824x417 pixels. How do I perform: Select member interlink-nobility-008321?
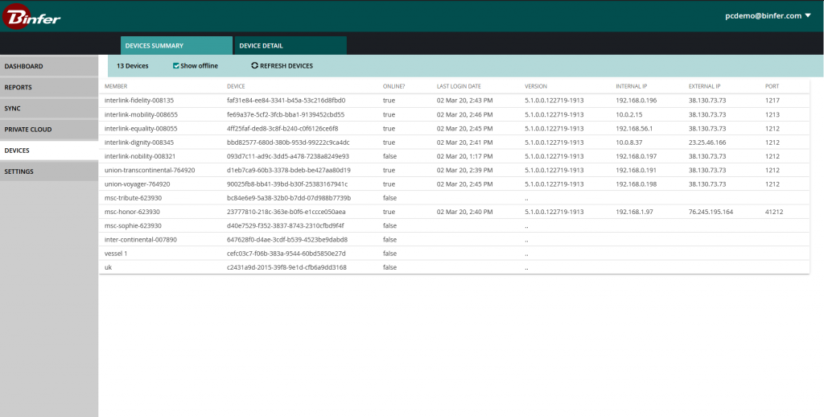pyautogui.click(x=140, y=156)
